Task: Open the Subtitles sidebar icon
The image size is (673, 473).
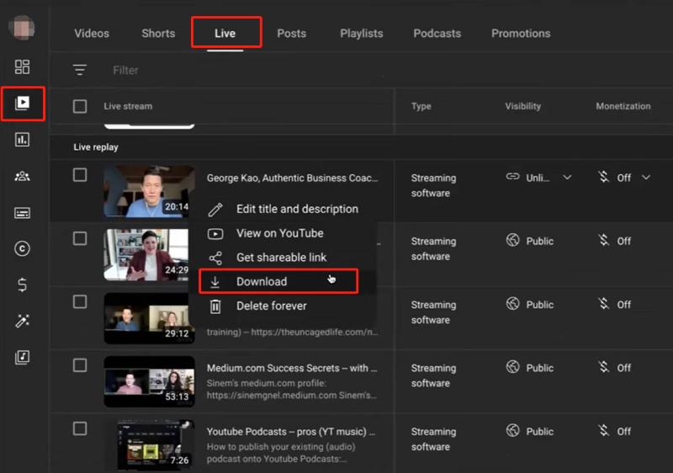Action: click(x=23, y=213)
